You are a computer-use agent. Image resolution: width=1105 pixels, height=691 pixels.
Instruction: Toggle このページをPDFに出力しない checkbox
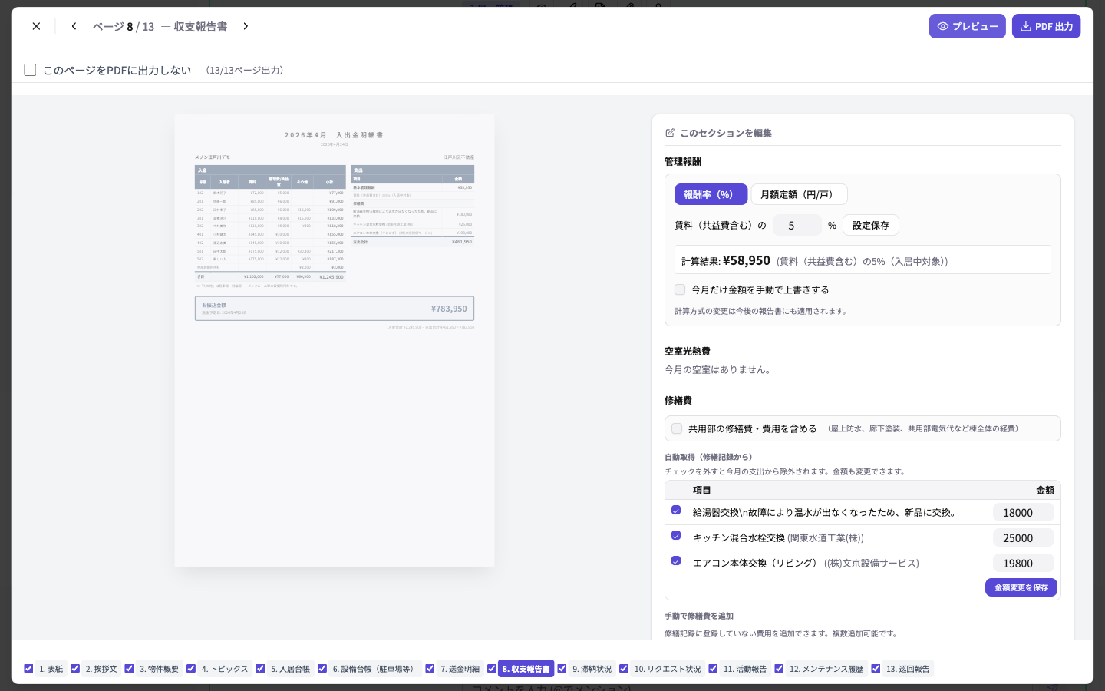pyautogui.click(x=30, y=70)
